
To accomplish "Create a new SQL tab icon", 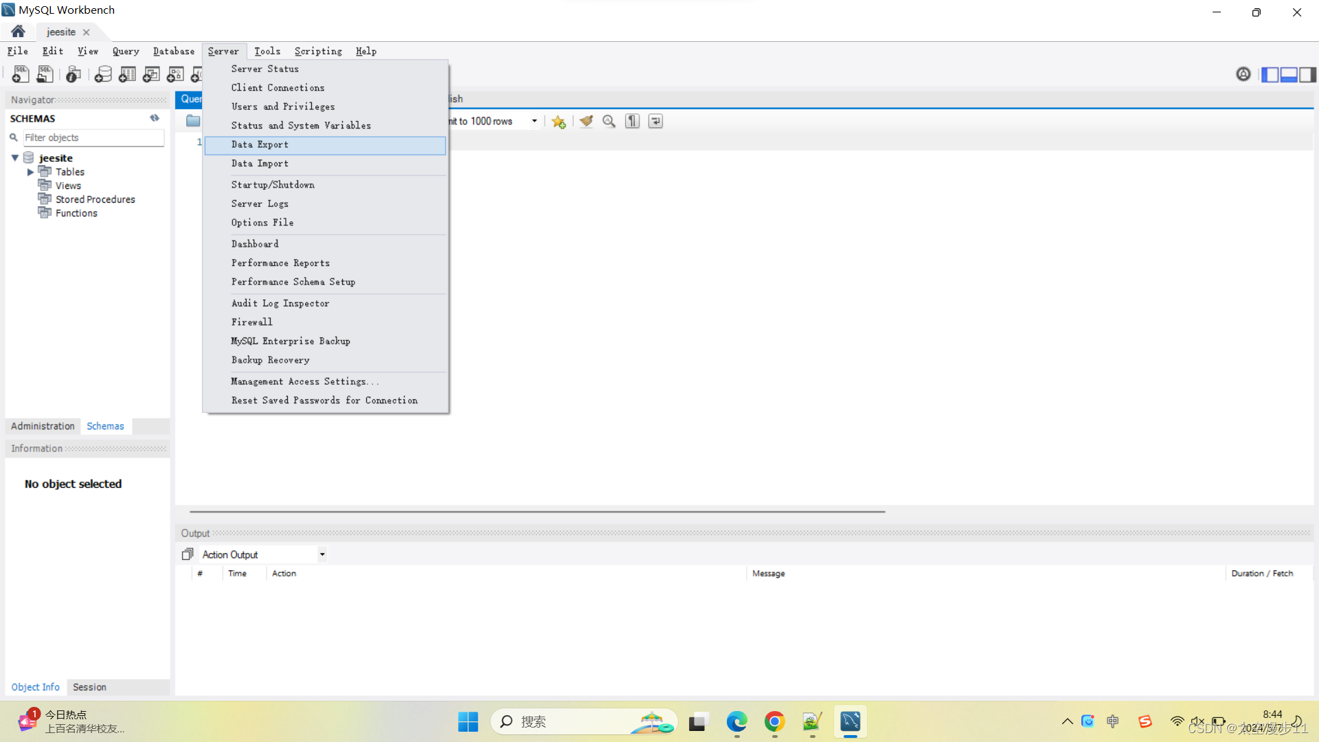I will pos(21,74).
